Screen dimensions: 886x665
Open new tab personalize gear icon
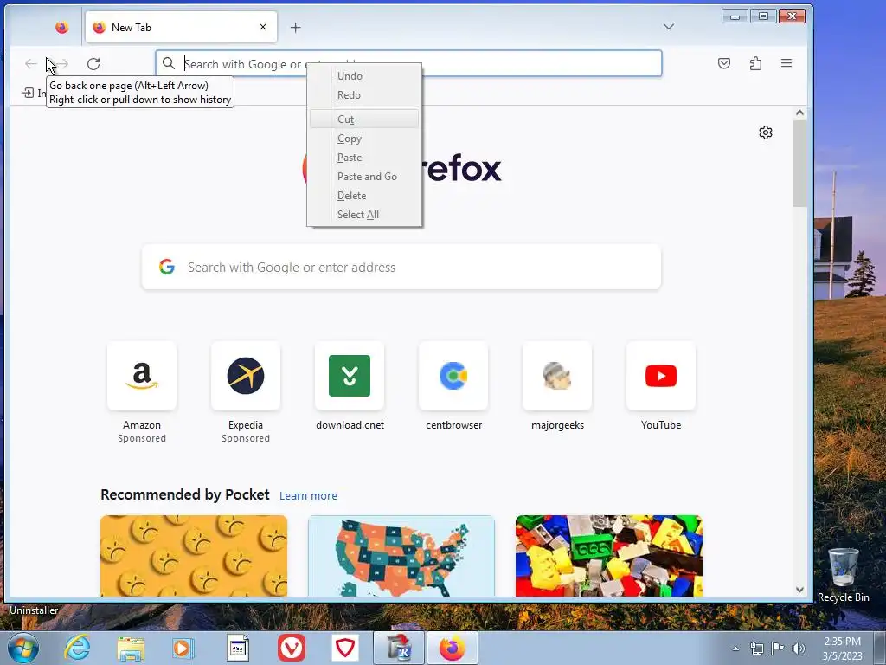[x=765, y=132]
